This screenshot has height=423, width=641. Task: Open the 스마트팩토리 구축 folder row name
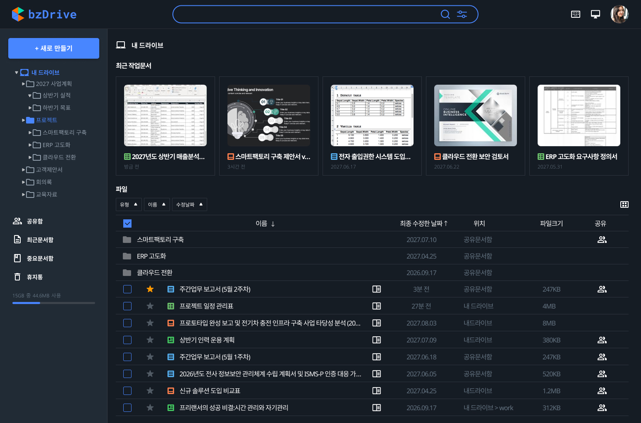[160, 240]
